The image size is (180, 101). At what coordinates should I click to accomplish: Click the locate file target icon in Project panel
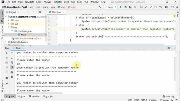[29, 12]
